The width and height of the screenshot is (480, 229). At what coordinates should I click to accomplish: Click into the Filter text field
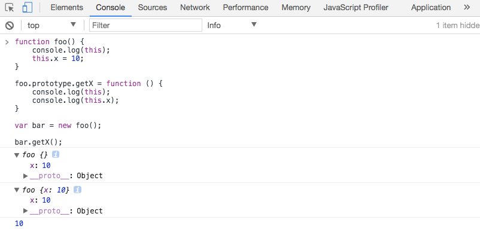pyautogui.click(x=145, y=25)
